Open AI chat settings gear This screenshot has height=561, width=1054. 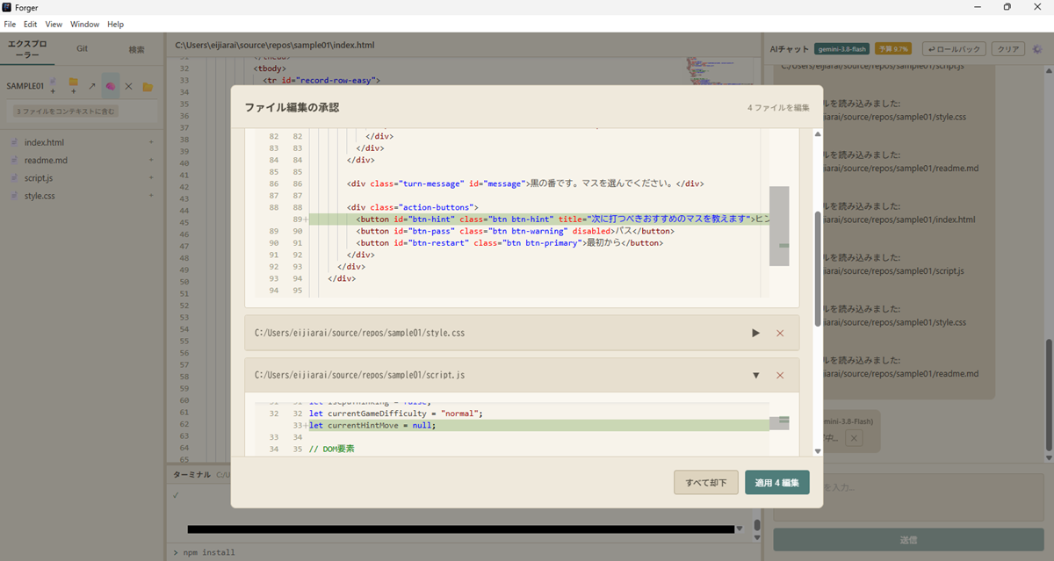(x=1037, y=49)
